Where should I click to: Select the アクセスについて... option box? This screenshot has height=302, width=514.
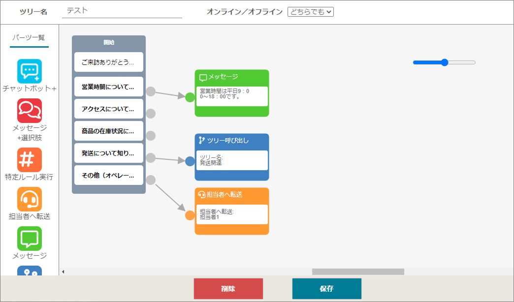click(x=109, y=109)
